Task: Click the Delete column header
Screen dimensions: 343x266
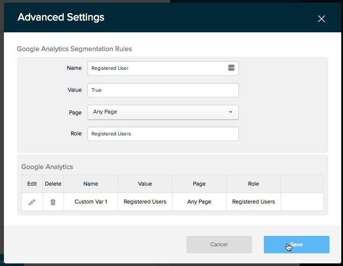Action: coord(53,184)
